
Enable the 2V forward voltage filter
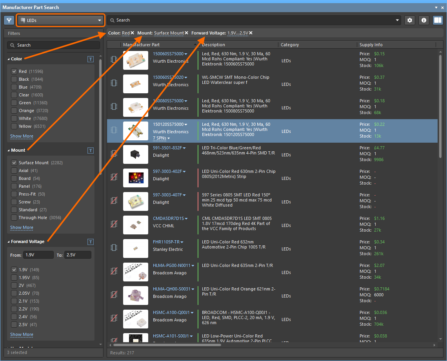coord(14,285)
